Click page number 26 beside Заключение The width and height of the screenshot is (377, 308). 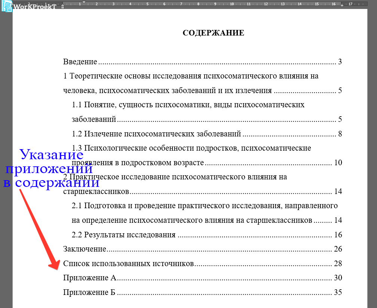coord(338,249)
